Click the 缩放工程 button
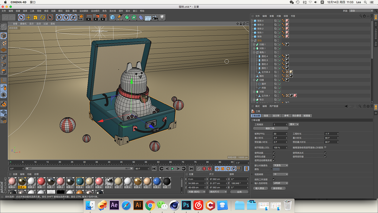The height and width of the screenshot is (213, 378). coord(271,128)
